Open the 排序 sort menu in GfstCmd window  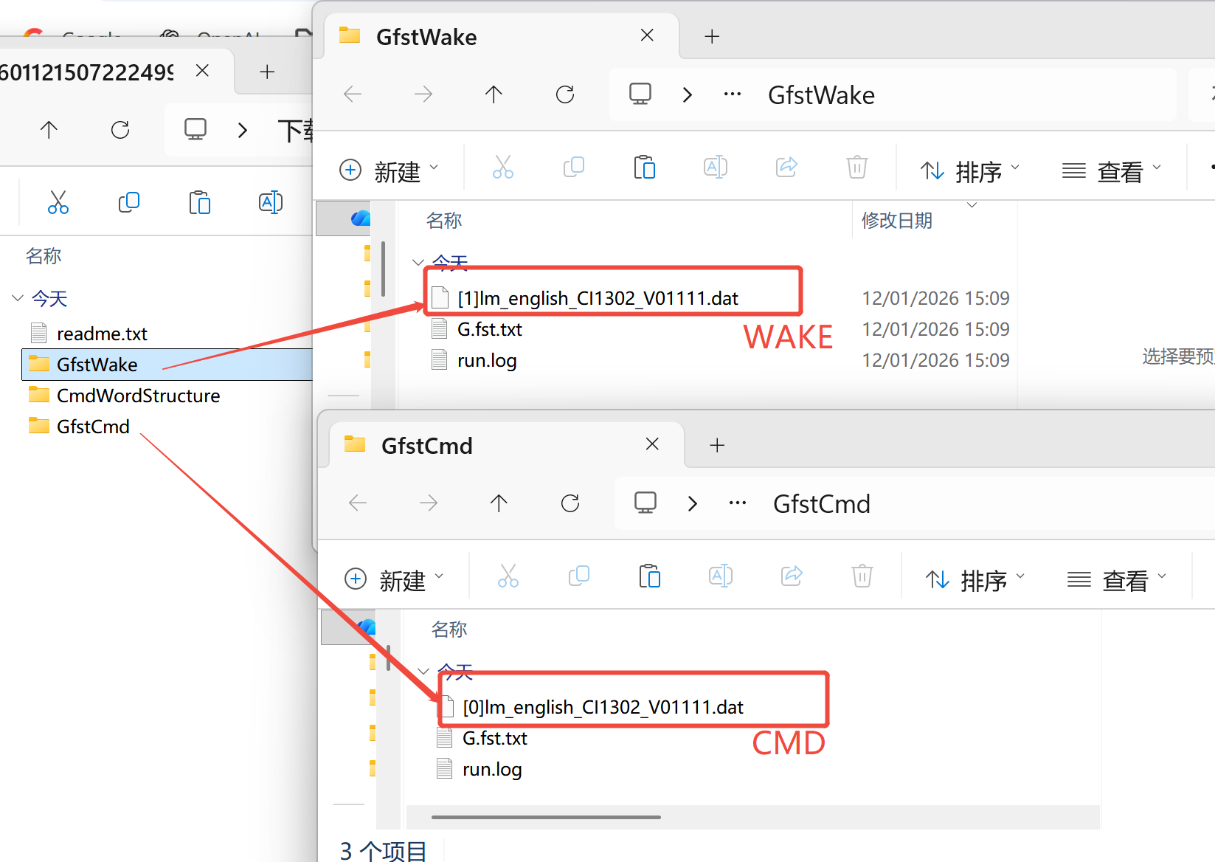point(975,580)
